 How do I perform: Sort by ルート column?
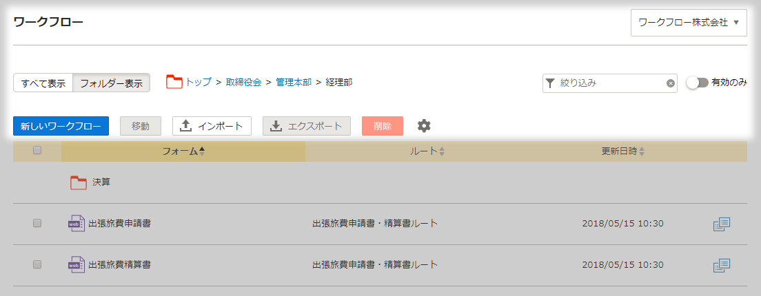(x=427, y=151)
